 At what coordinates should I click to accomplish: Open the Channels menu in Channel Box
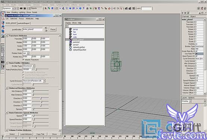185,16
